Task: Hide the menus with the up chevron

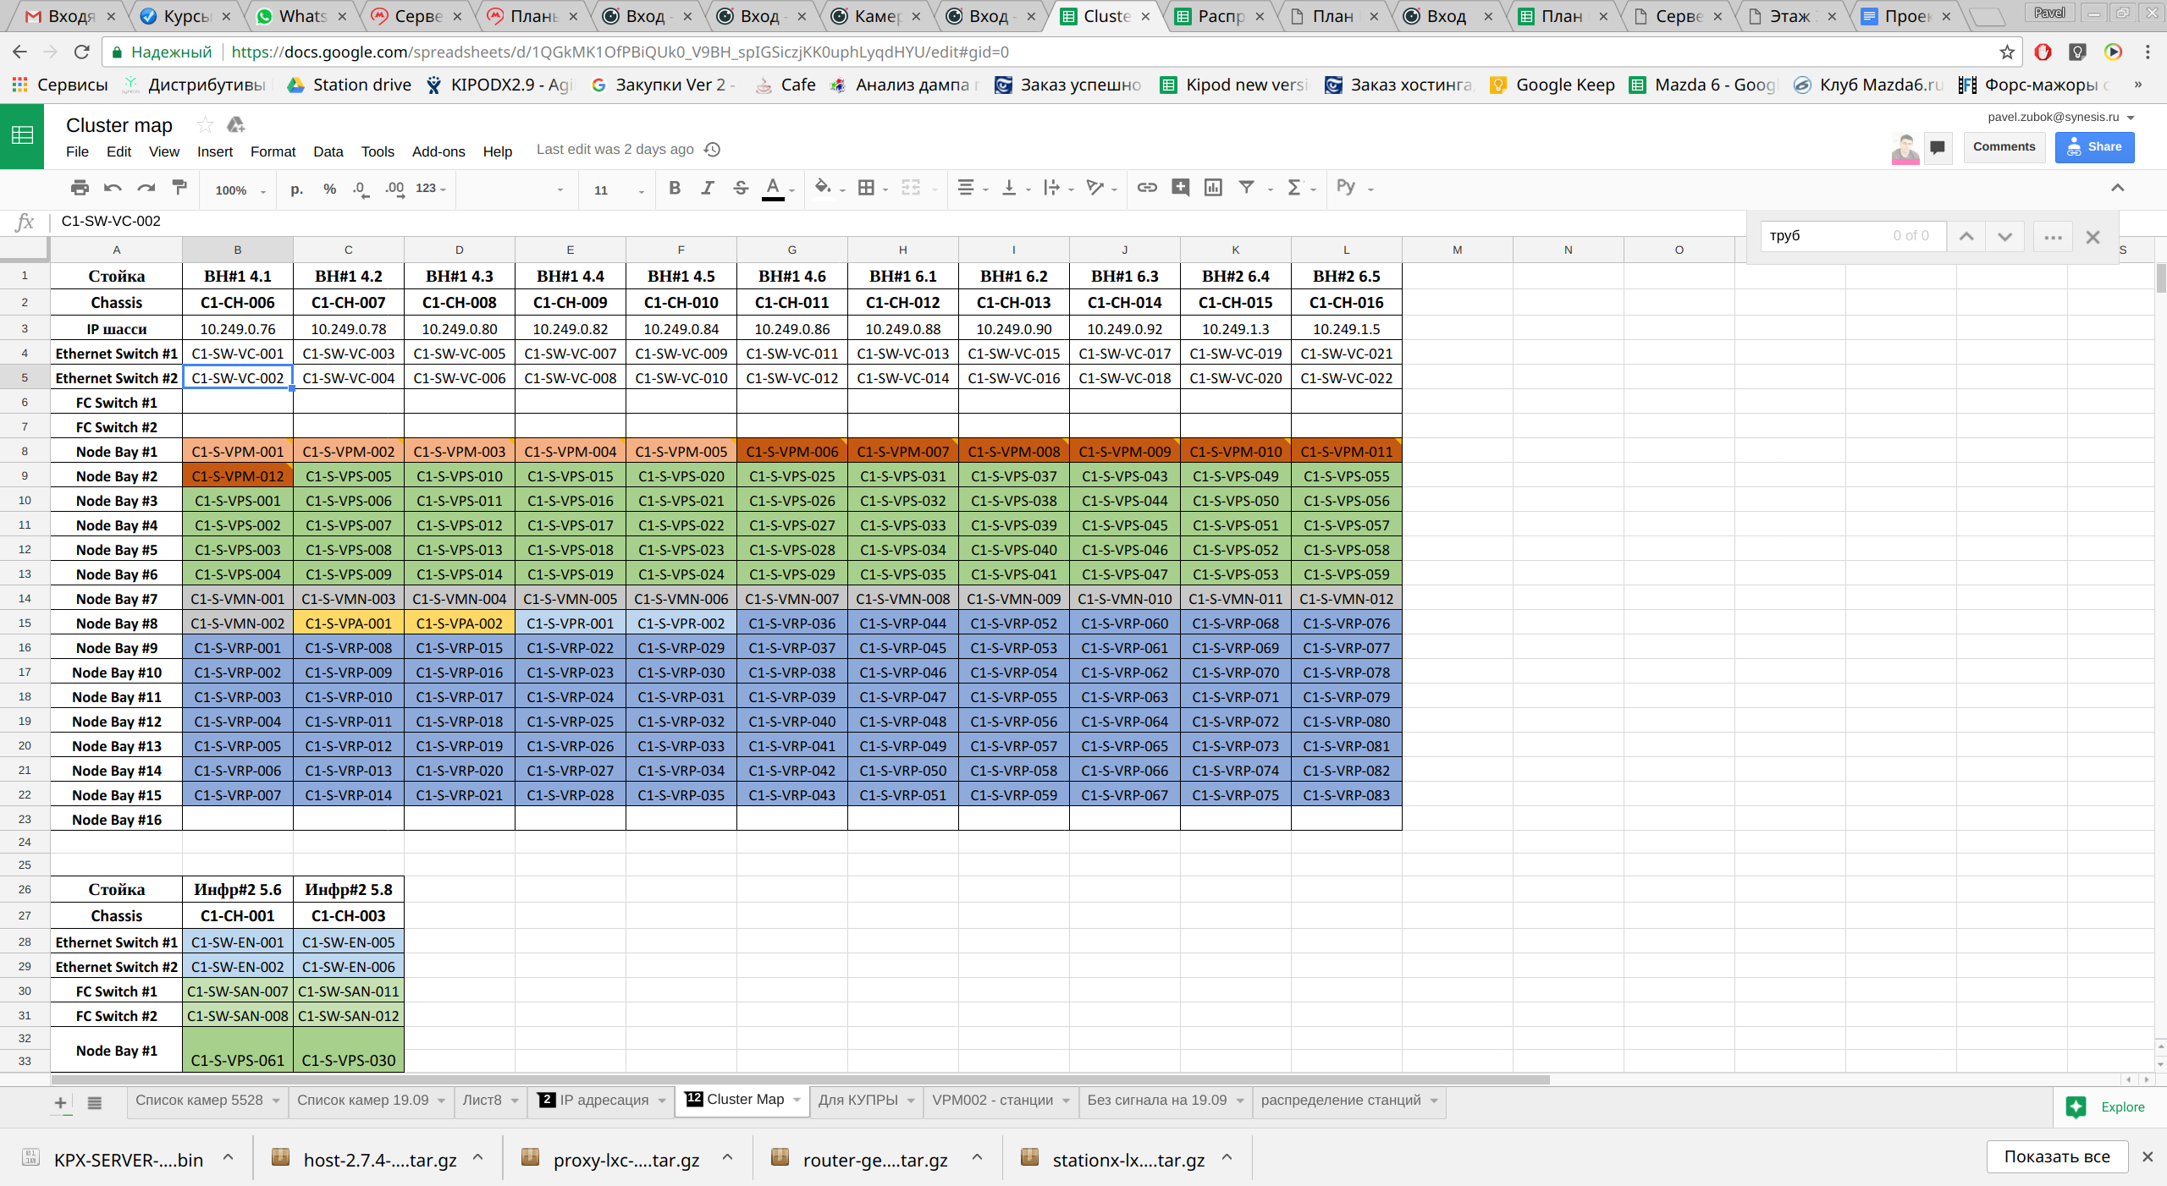Action: pos(2117,188)
